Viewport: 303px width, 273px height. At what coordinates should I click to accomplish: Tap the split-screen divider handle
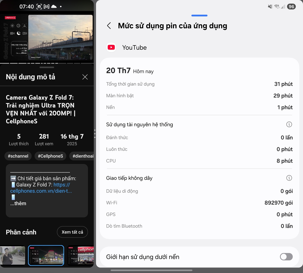coord(95,134)
